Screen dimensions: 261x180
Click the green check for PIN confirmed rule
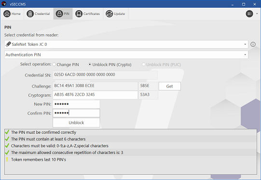click(7, 132)
